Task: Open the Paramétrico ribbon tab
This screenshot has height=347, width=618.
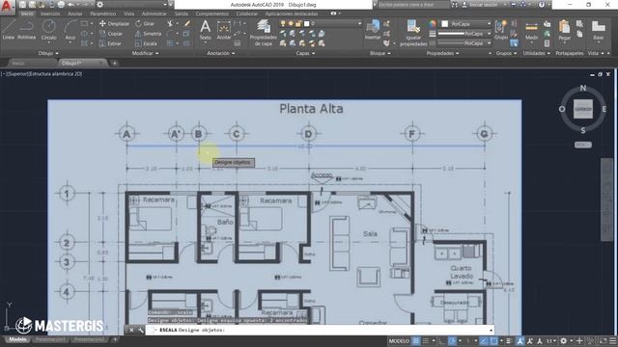Action: pos(103,13)
